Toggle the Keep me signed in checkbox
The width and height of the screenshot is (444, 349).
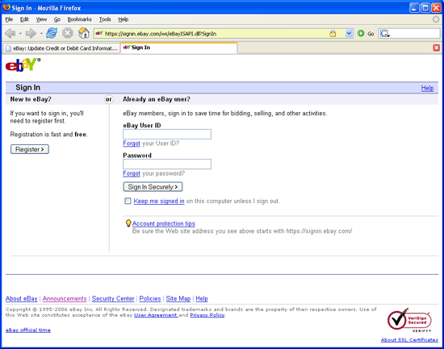[x=128, y=201]
